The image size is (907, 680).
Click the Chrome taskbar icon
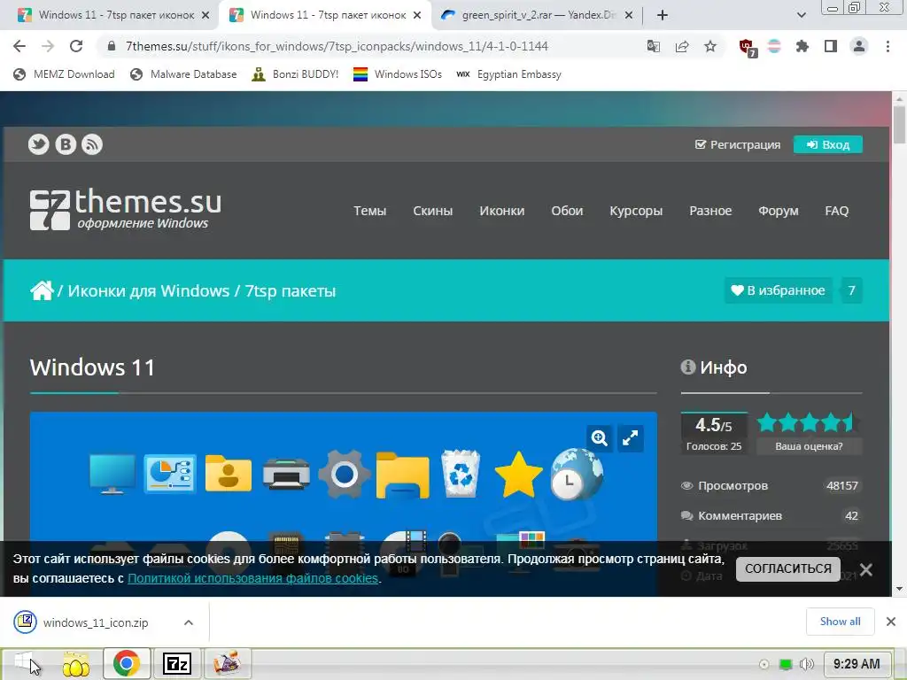(127, 663)
